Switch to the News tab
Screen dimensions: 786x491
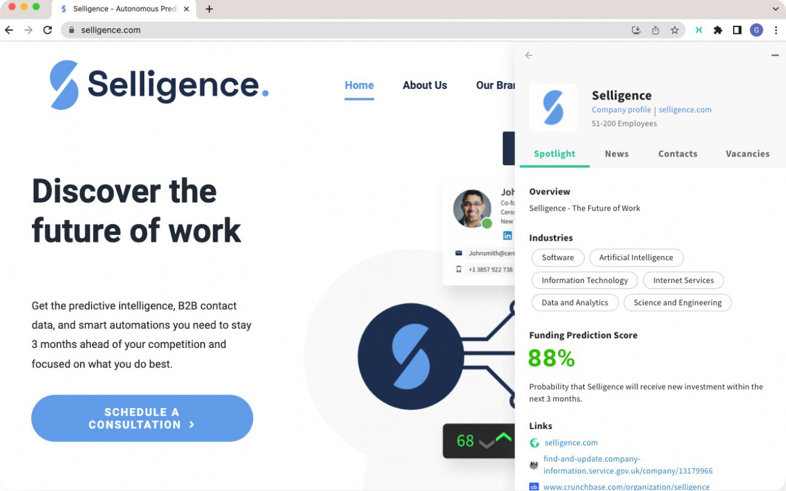click(x=617, y=153)
